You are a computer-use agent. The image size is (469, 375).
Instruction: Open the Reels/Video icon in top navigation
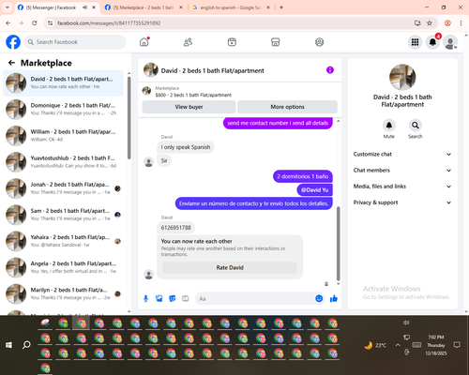point(232,42)
